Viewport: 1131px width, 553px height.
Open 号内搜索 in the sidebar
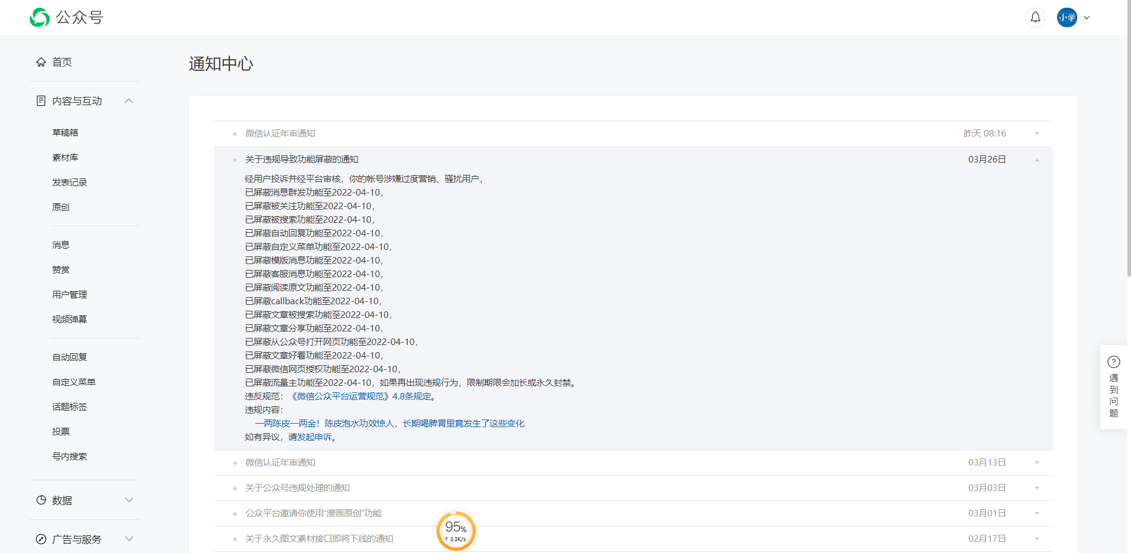pos(70,456)
